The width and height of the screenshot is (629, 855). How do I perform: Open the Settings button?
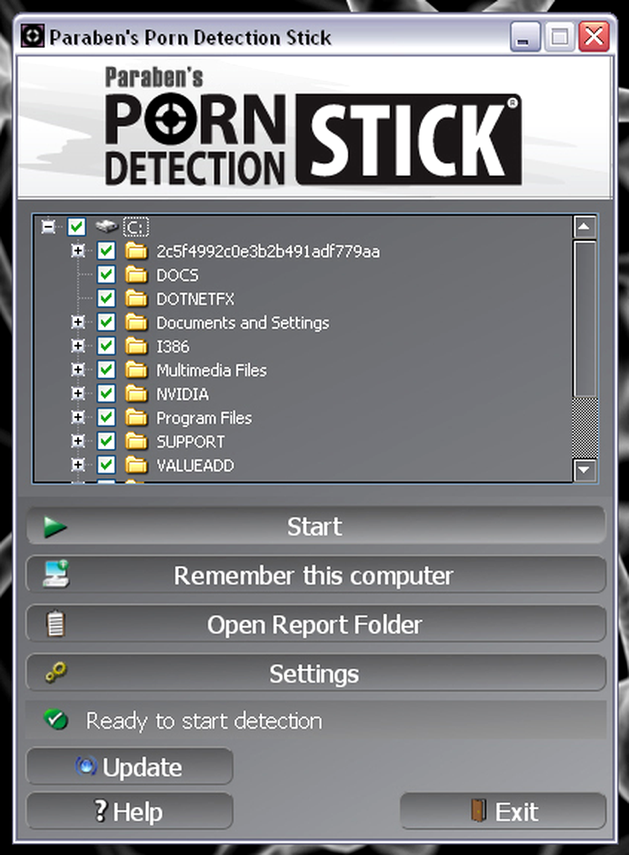315,673
